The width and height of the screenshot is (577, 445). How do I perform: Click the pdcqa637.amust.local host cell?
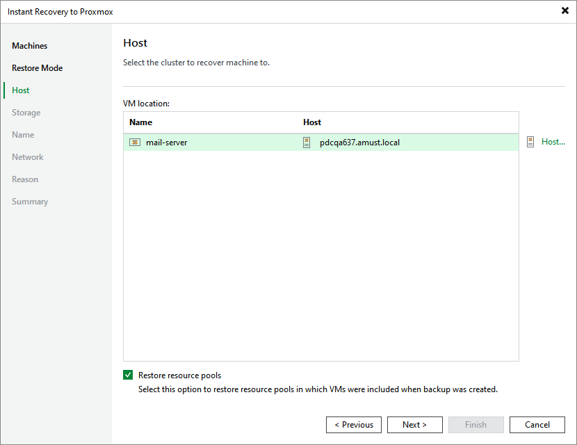point(359,143)
